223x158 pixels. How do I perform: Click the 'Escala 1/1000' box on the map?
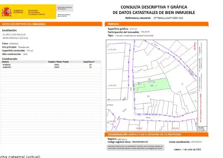pos(202,129)
